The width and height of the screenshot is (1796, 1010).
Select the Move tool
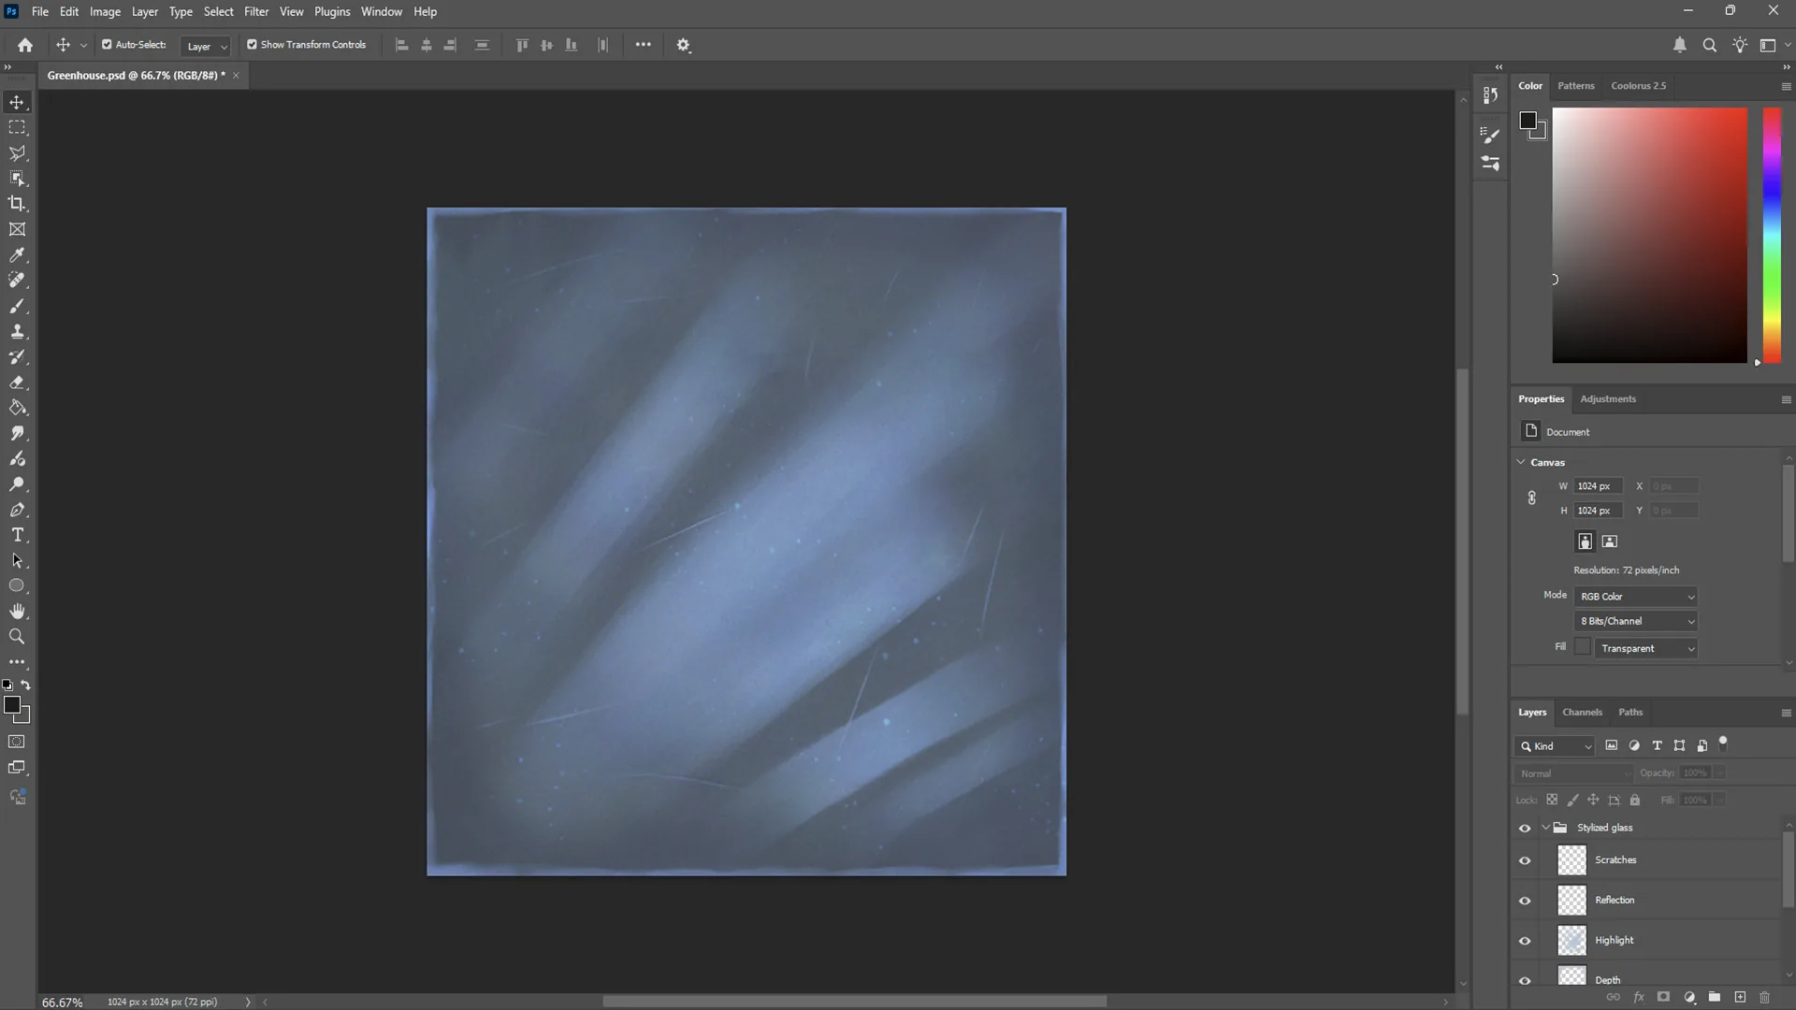coord(17,102)
